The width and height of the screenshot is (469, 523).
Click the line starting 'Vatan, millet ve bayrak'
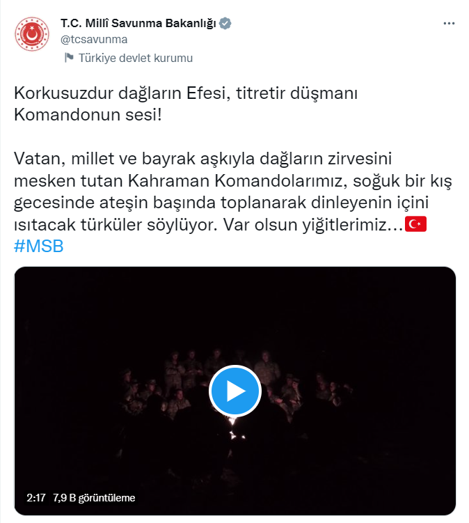point(202,159)
